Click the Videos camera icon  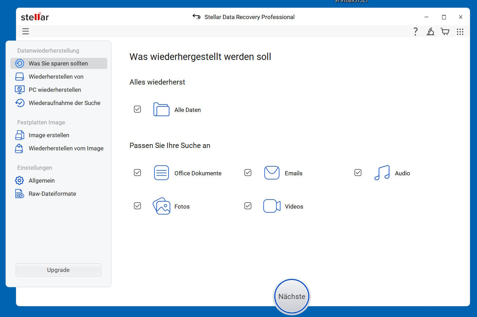[272, 206]
